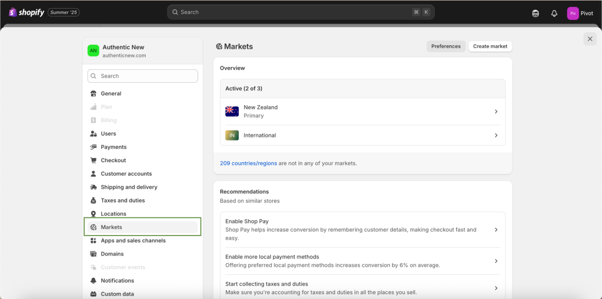Image resolution: width=602 pixels, height=299 pixels.
Task: Click the Preferences button
Action: (446, 46)
